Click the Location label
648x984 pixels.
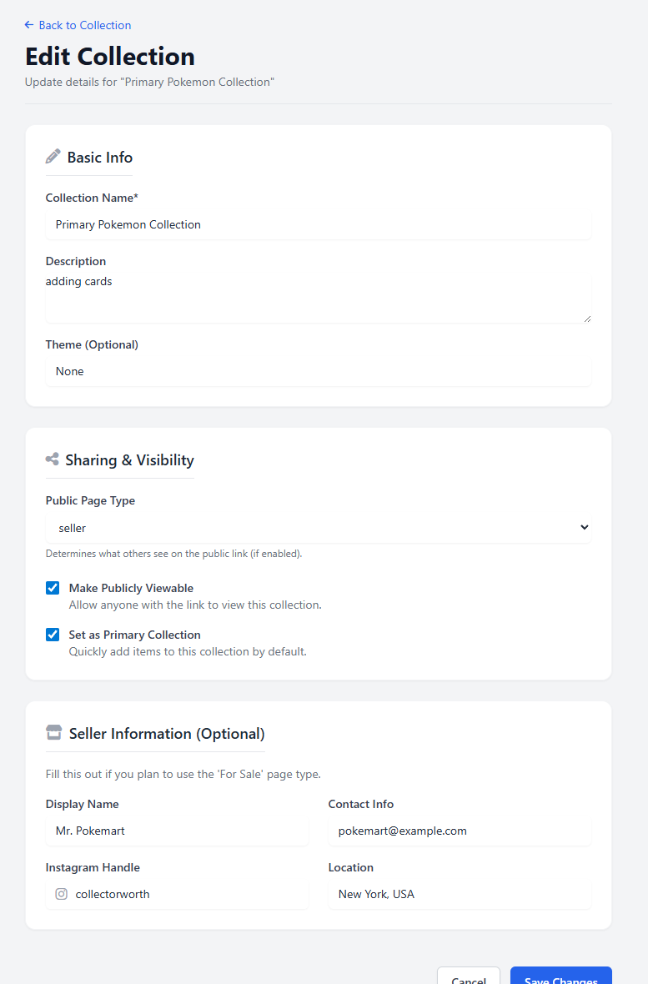[x=351, y=867]
